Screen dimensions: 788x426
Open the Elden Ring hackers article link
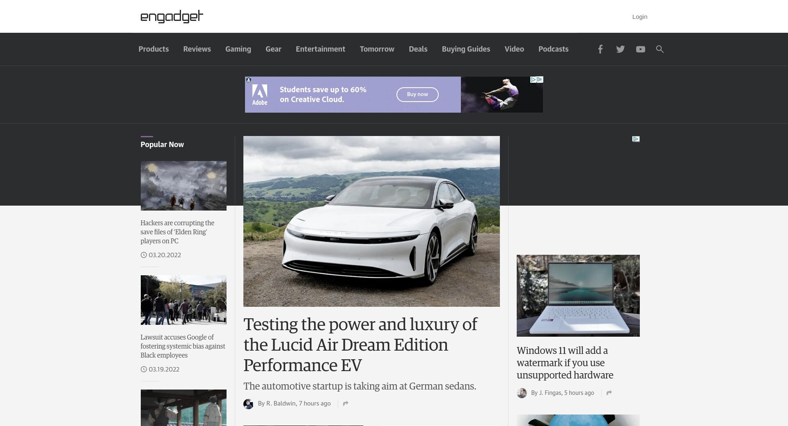tap(177, 232)
